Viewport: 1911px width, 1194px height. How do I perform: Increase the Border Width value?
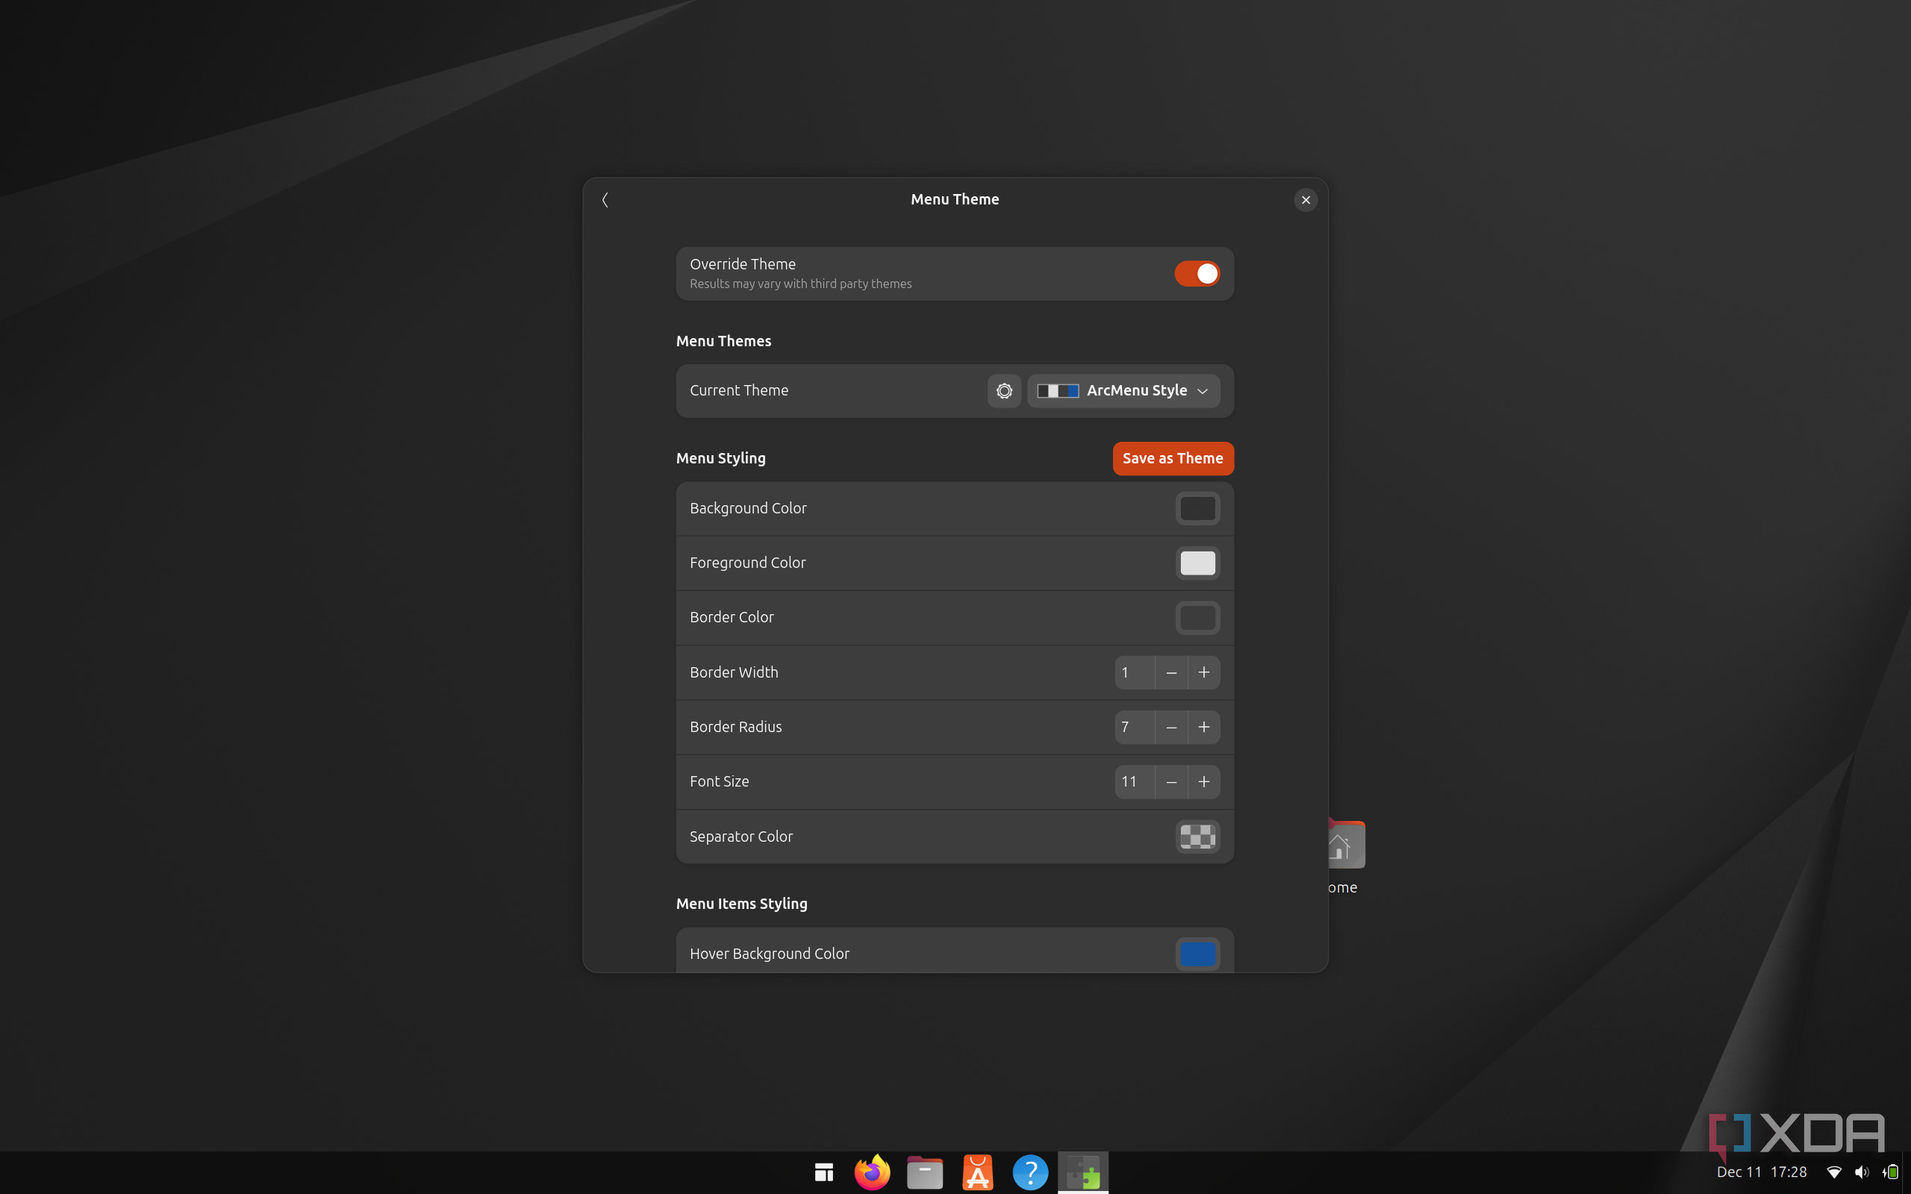1203,673
